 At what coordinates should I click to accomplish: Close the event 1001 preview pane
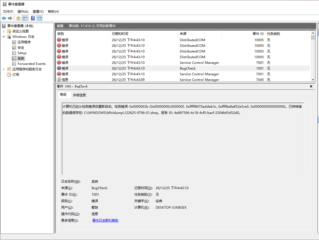pyautogui.click(x=311, y=86)
